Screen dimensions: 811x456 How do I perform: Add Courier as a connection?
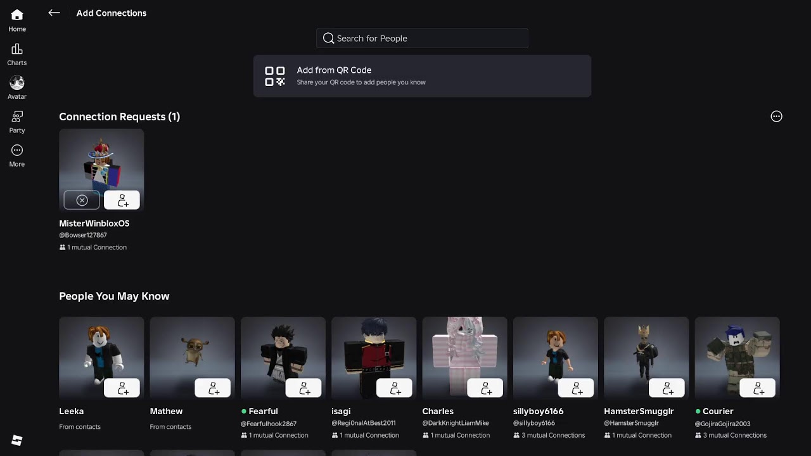(757, 388)
